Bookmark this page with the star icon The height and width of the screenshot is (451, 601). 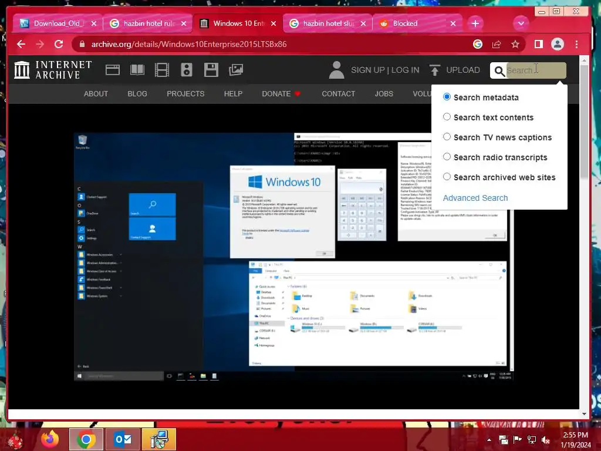point(515,44)
